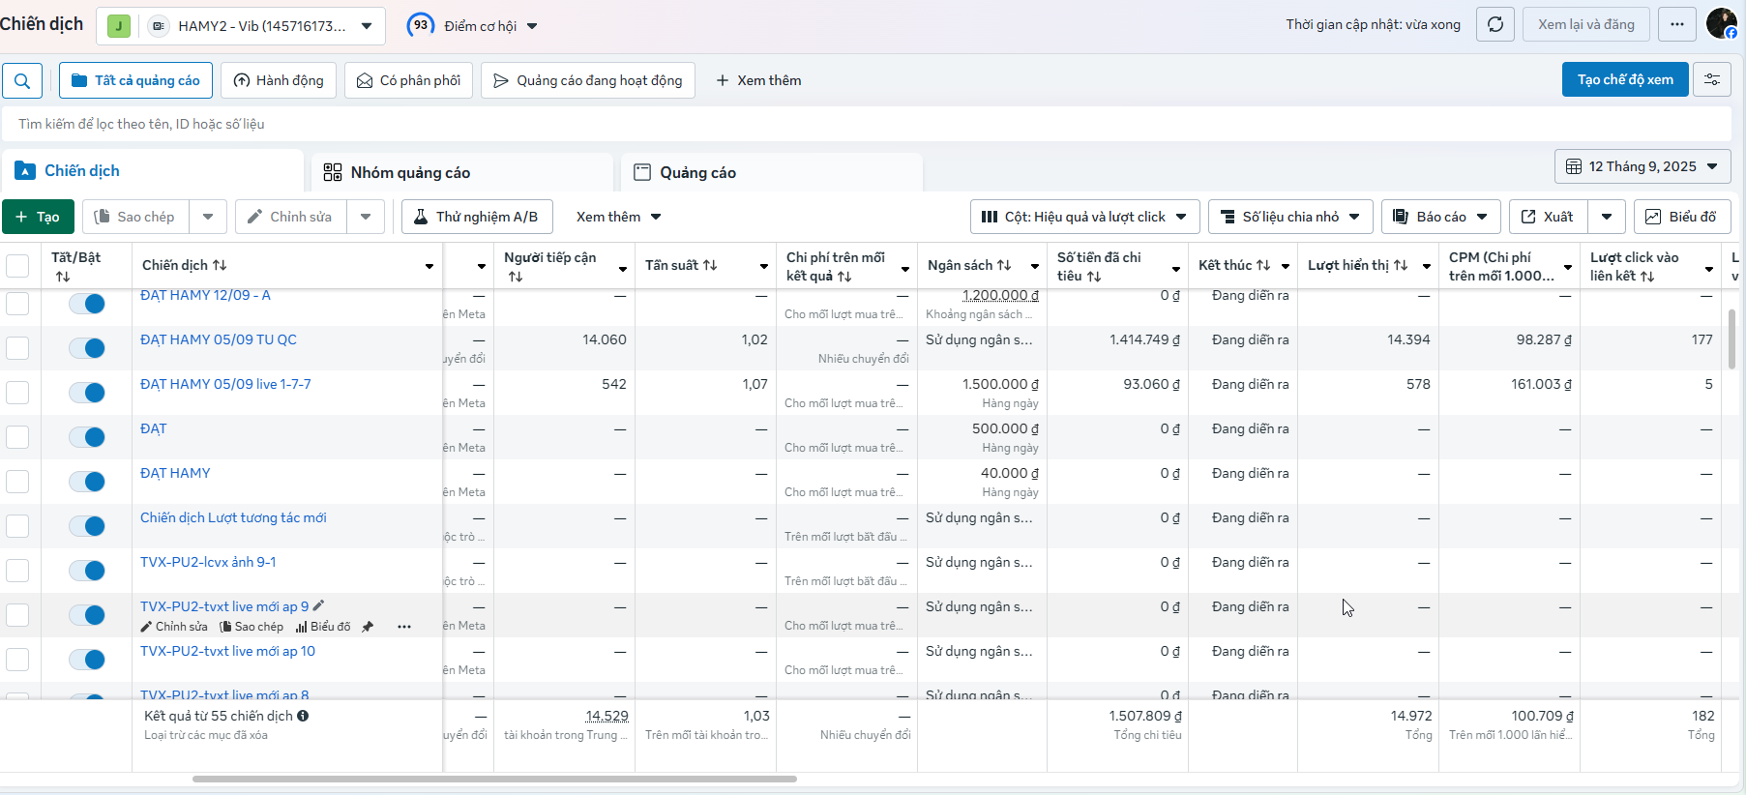Click Thử nghiệm A/B button
This screenshot has width=1746, height=795.
point(477,217)
